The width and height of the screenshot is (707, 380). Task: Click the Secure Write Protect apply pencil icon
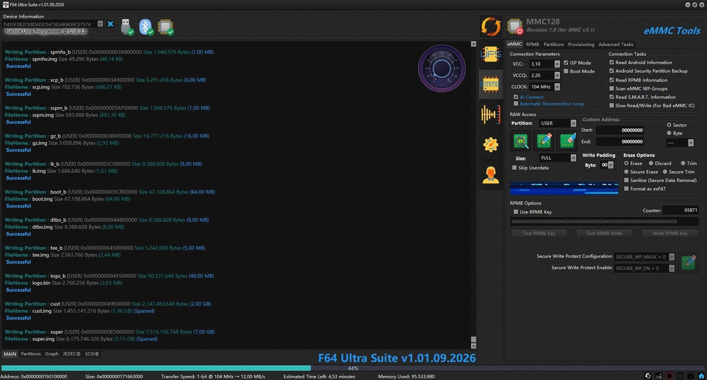pyautogui.click(x=688, y=262)
